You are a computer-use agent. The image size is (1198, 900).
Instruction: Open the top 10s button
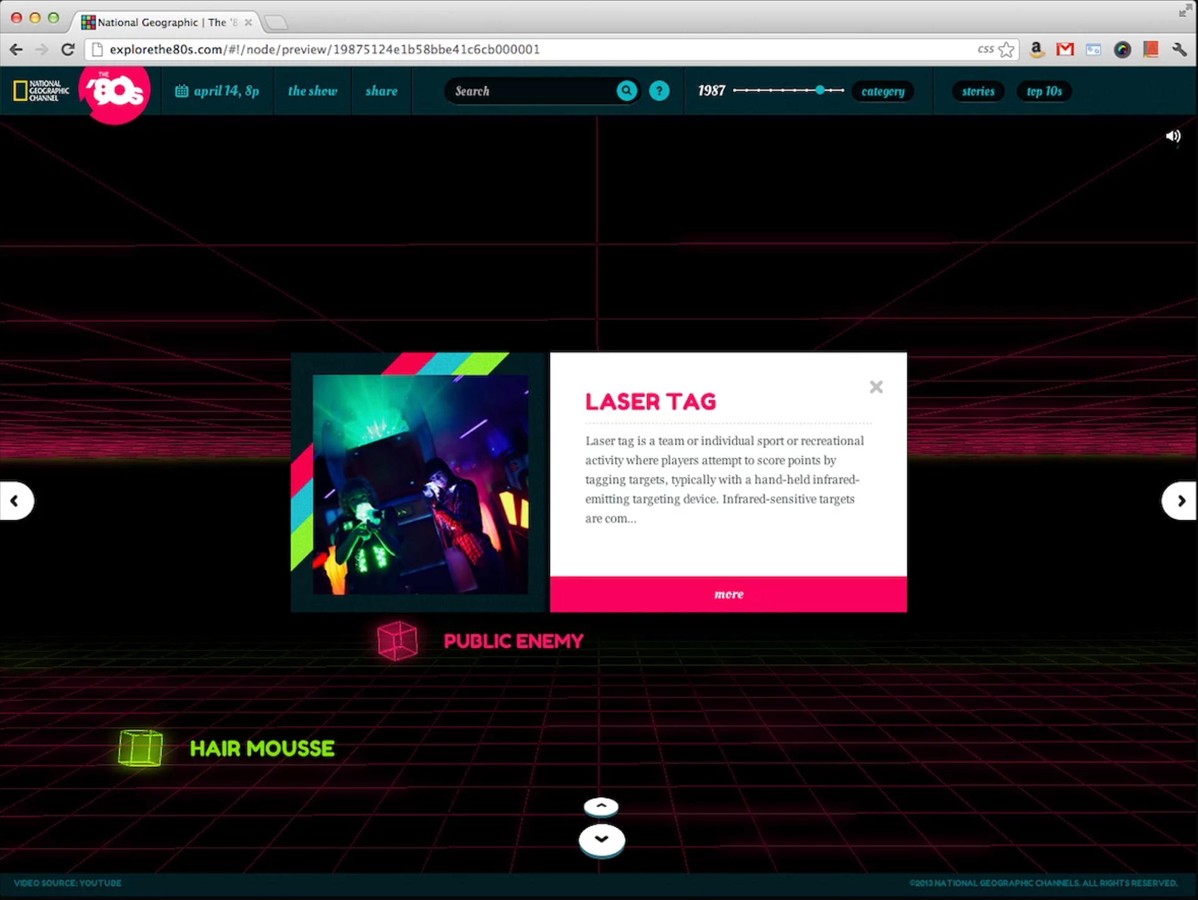1044,91
